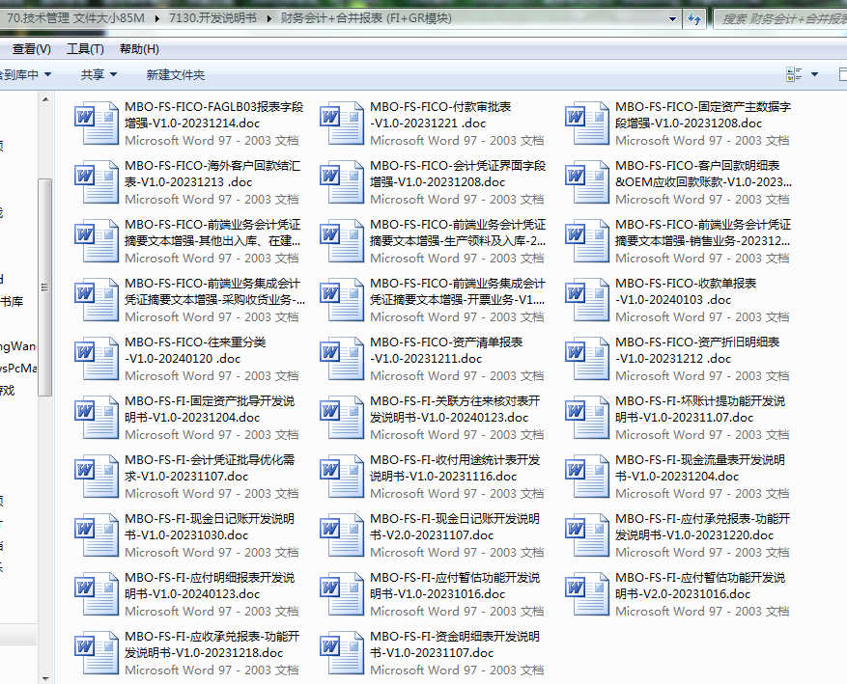Click the 资产清单报表 file icon
The width and height of the screenshot is (847, 684).
pos(341,358)
